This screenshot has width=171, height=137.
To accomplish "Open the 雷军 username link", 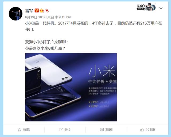I will (29, 11).
